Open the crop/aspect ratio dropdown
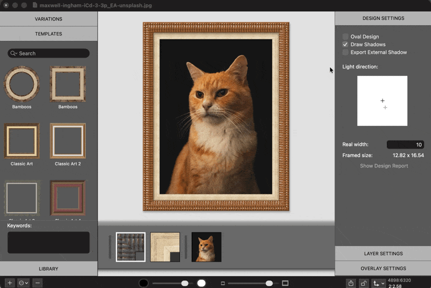The width and height of the screenshot is (431, 288). coord(378,283)
